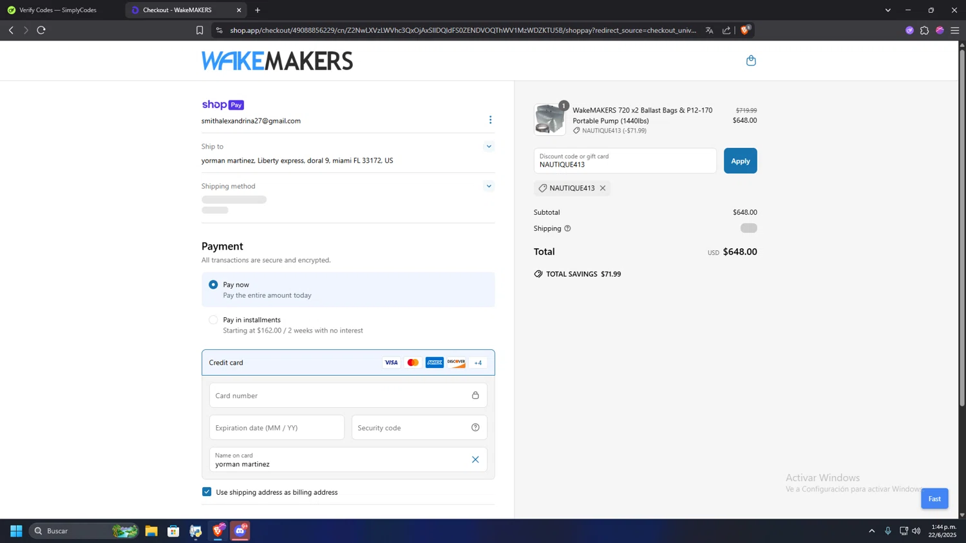This screenshot has width=966, height=543.
Task: View site information in address bar
Action: [219, 30]
